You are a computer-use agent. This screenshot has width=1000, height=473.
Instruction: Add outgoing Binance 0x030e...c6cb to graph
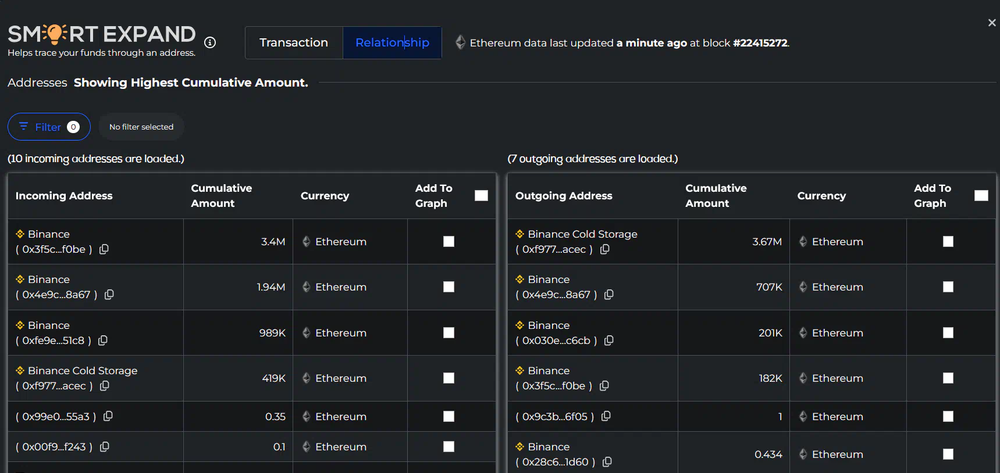pyautogui.click(x=948, y=332)
